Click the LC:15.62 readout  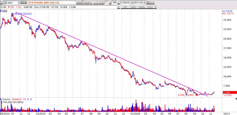point(227,11)
